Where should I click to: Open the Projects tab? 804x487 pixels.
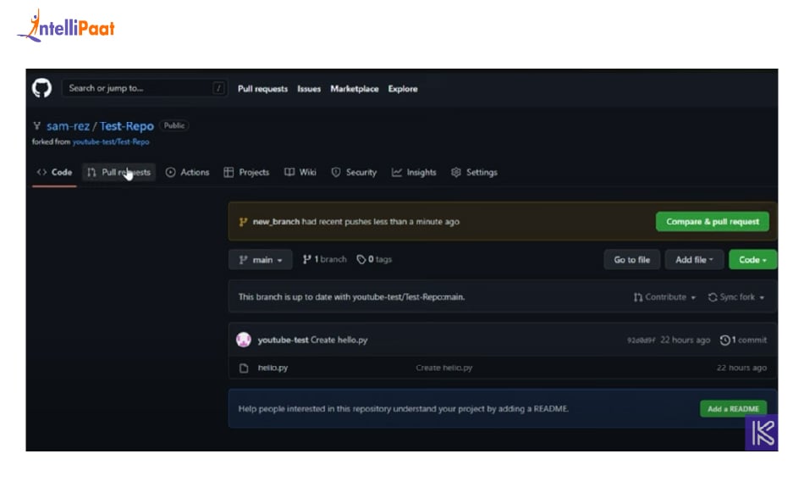pos(246,173)
